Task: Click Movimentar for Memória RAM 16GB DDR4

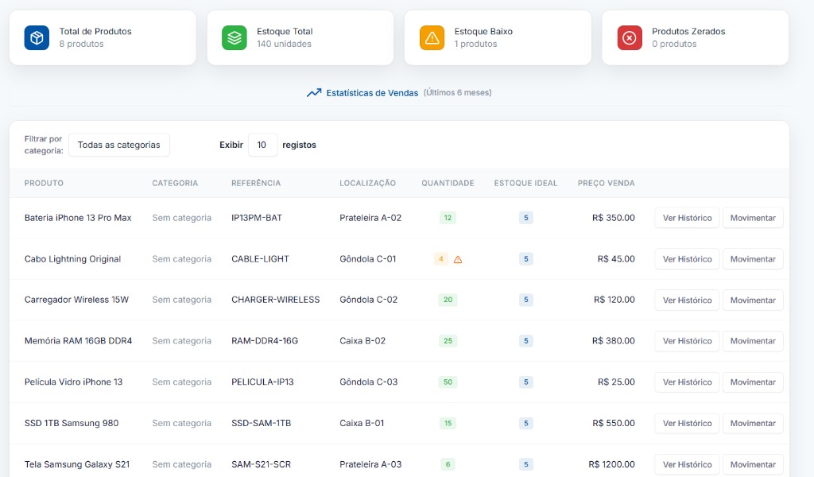Action: tap(753, 341)
